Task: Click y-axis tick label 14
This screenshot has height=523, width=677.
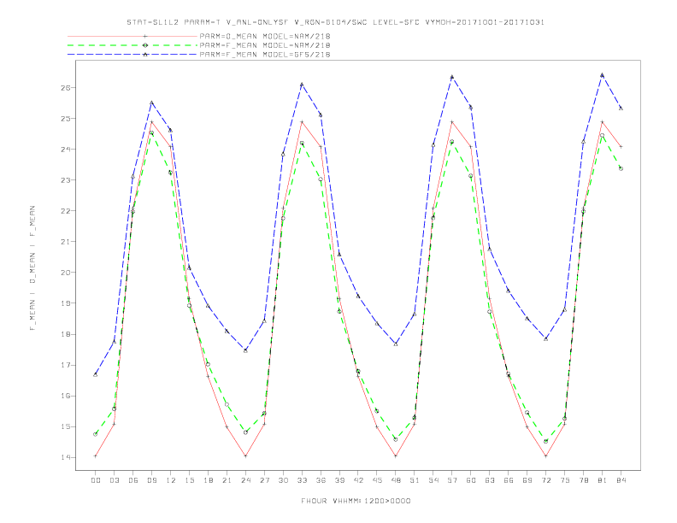Action: tap(65, 457)
